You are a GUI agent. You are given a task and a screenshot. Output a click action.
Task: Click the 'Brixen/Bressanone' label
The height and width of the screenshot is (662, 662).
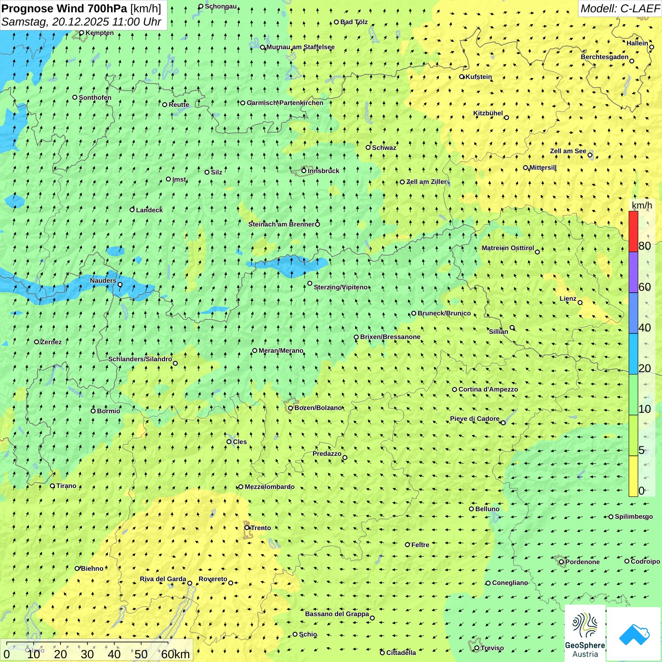click(390, 337)
